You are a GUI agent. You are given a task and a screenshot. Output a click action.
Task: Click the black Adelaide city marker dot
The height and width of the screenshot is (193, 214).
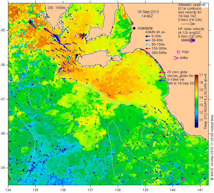click(134, 28)
